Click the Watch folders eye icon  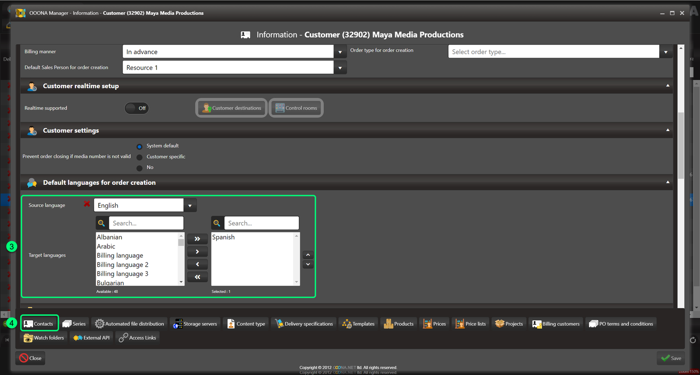(x=28, y=338)
